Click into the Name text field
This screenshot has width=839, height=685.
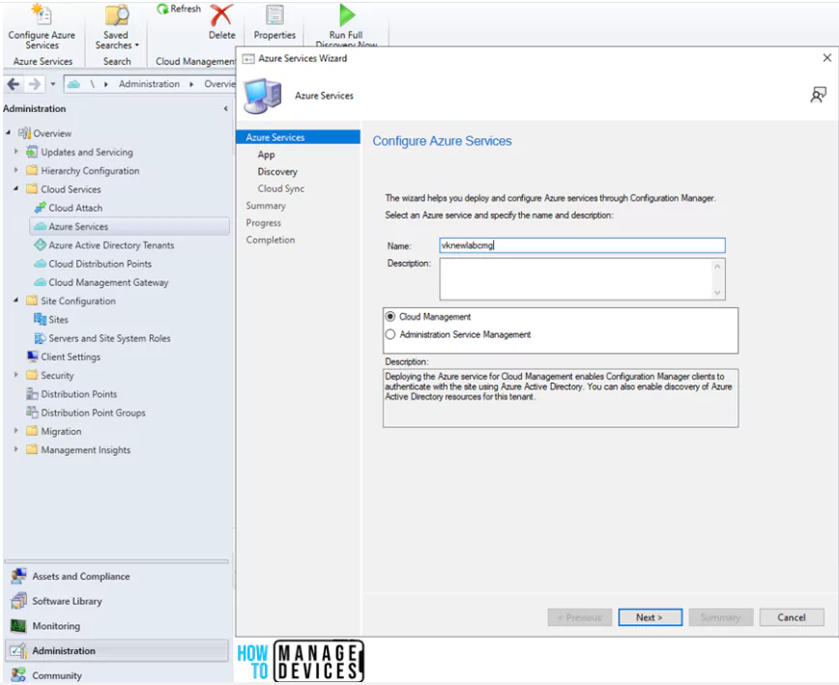click(582, 245)
